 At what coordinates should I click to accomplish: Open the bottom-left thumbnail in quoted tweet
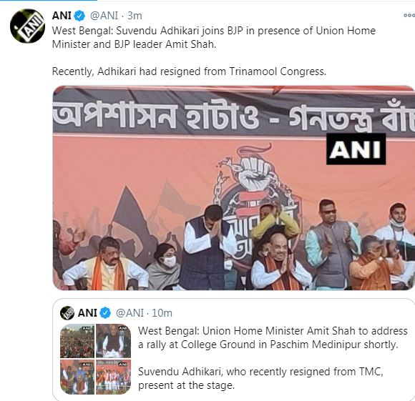click(x=77, y=377)
